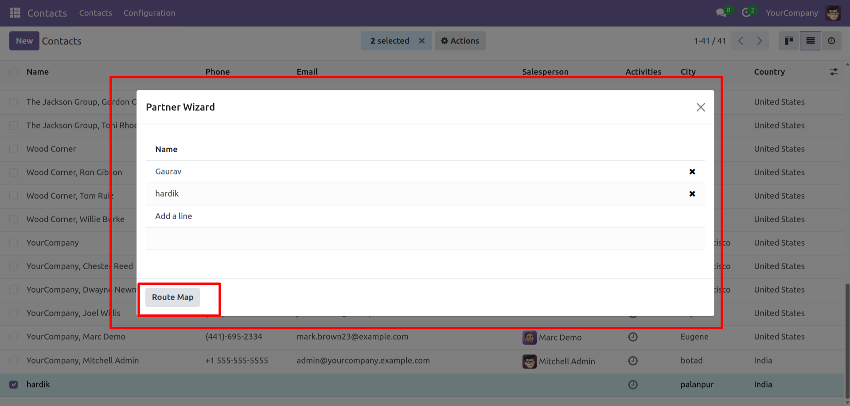850x406 pixels.
Task: Open the Contacts menu in navbar
Action: pyautogui.click(x=95, y=13)
